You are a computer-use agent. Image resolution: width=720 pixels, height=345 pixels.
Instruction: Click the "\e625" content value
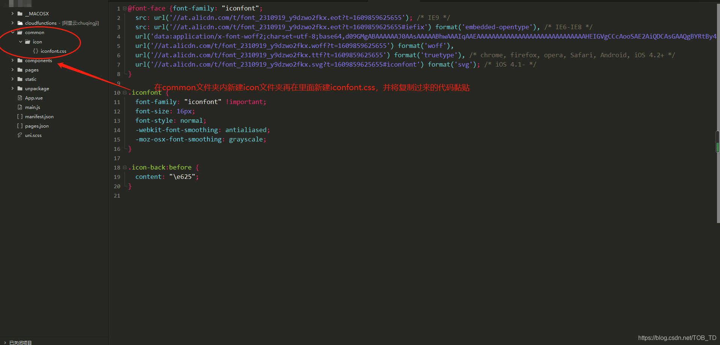(182, 177)
